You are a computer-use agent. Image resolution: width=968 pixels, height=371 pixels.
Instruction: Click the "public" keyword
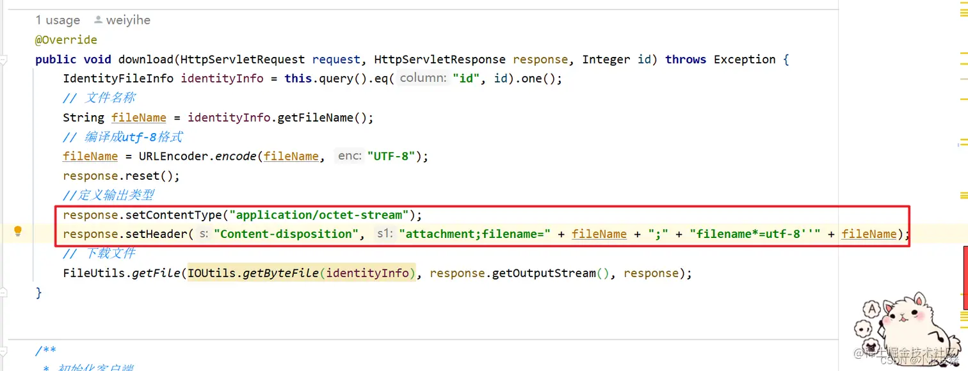(x=56, y=59)
